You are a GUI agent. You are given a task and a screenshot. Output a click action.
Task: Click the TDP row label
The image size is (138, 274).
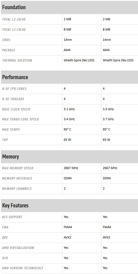tap(5, 140)
